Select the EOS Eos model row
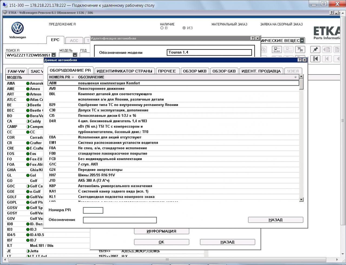This screenshot has width=346, height=265. click(25, 154)
